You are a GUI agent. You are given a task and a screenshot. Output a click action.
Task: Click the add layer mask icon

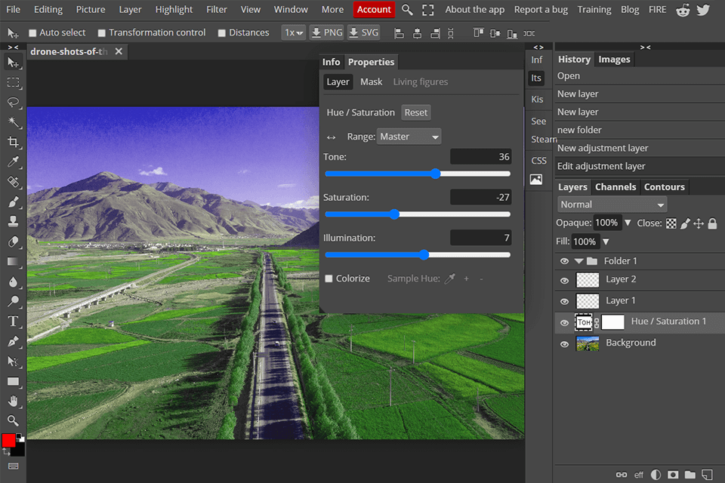[x=673, y=475]
